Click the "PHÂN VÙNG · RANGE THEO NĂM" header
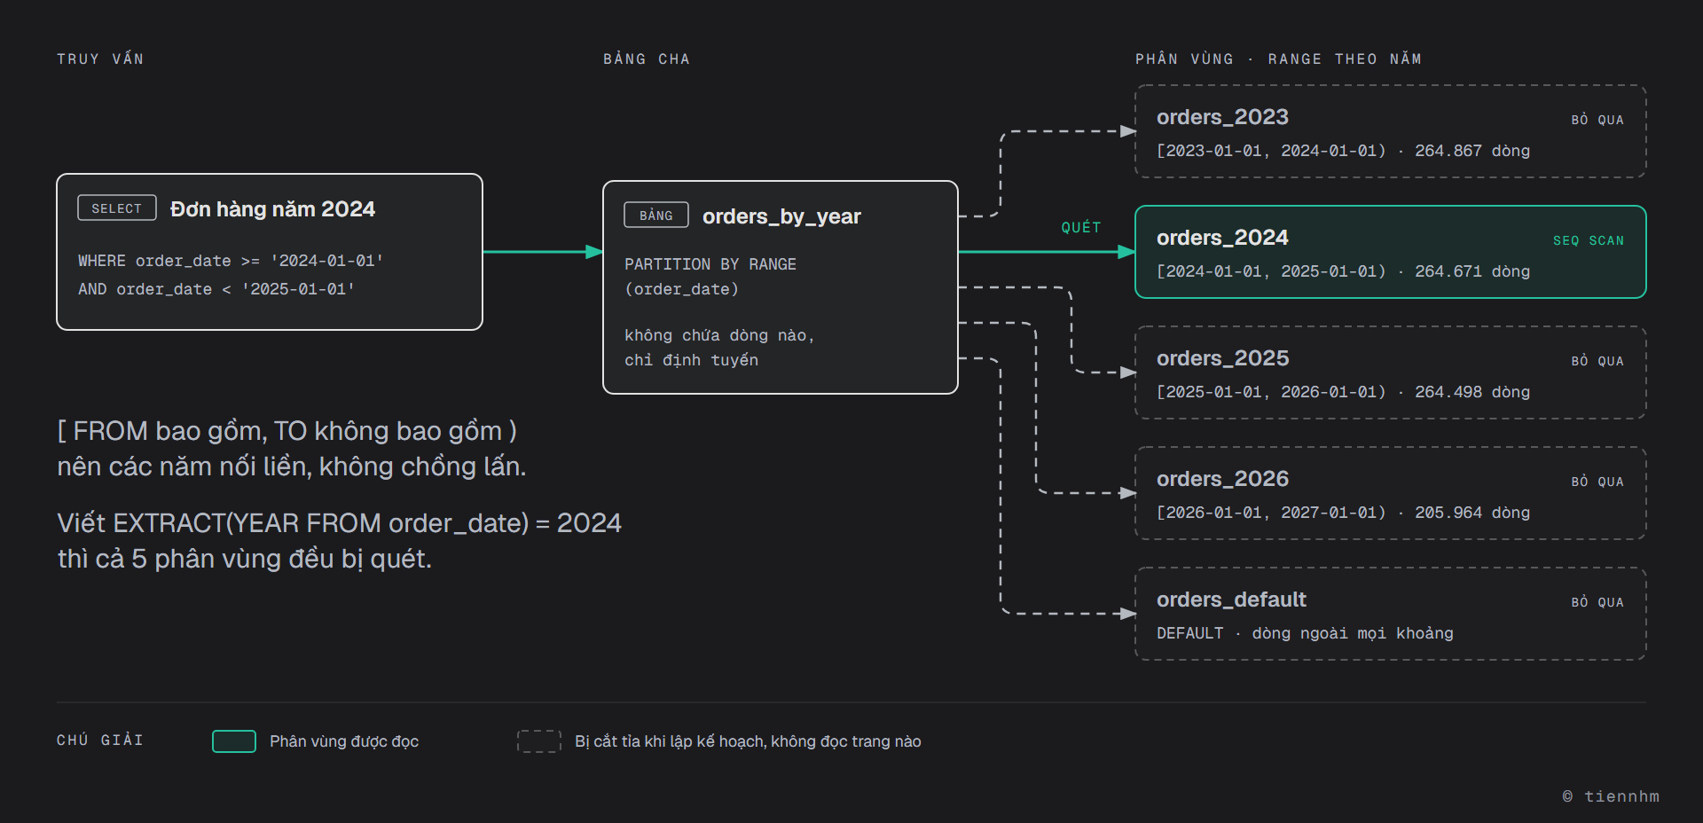Viewport: 1703px width, 823px height. (x=1278, y=59)
